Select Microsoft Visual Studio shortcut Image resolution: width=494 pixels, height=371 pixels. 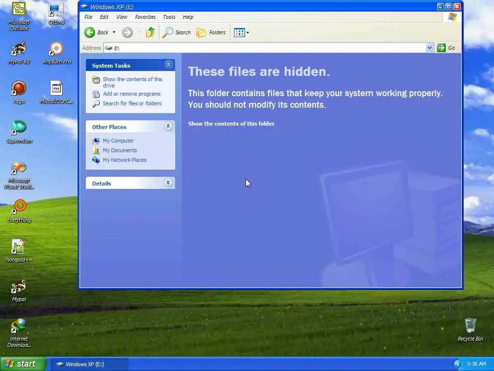19,175
